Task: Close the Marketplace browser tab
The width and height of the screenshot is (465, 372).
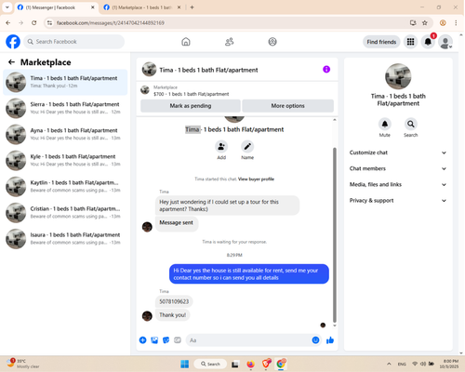Action: point(179,7)
